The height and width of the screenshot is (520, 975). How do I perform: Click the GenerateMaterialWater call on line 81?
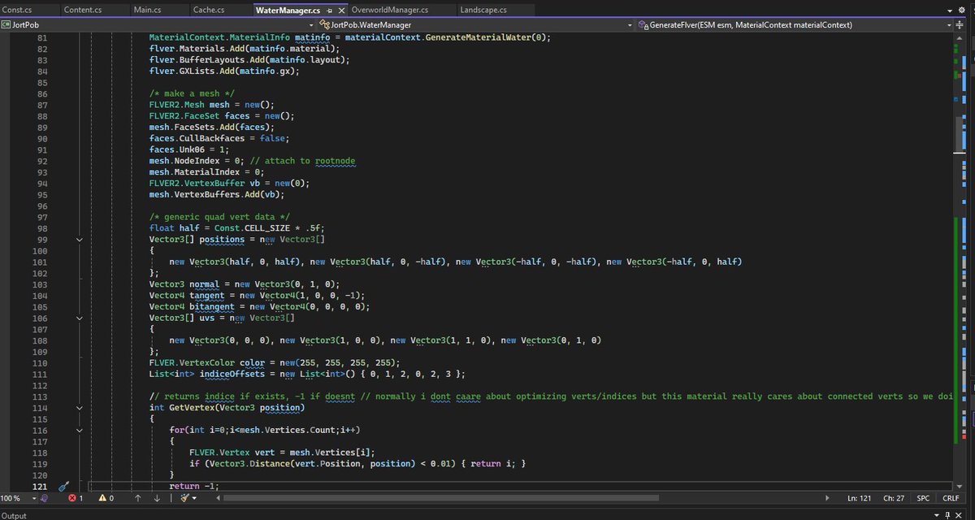[x=476, y=37]
